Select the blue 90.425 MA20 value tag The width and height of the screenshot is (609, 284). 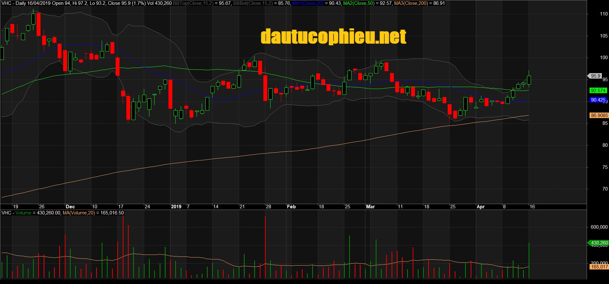[x=598, y=100]
